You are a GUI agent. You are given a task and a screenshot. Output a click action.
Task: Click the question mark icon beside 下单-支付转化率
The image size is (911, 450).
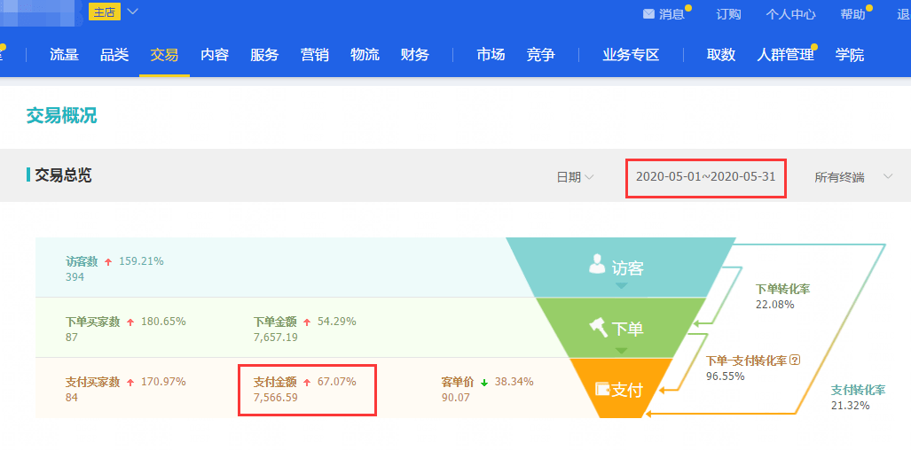796,361
